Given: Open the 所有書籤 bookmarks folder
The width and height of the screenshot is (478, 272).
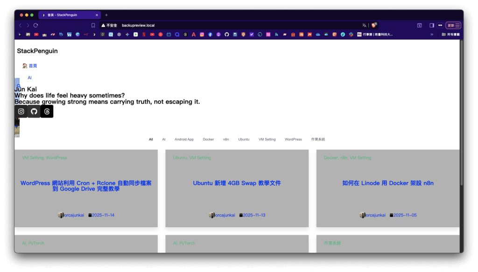Looking at the screenshot, I should (x=451, y=34).
